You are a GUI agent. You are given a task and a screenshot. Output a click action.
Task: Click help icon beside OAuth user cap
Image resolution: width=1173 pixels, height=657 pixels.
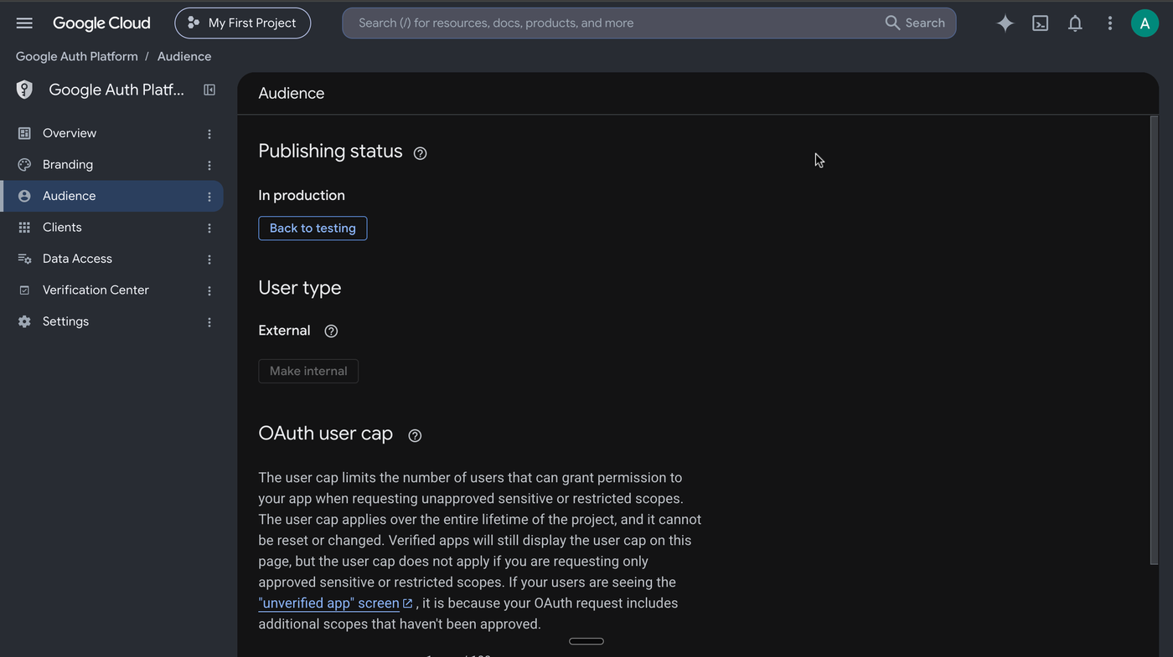pos(415,435)
